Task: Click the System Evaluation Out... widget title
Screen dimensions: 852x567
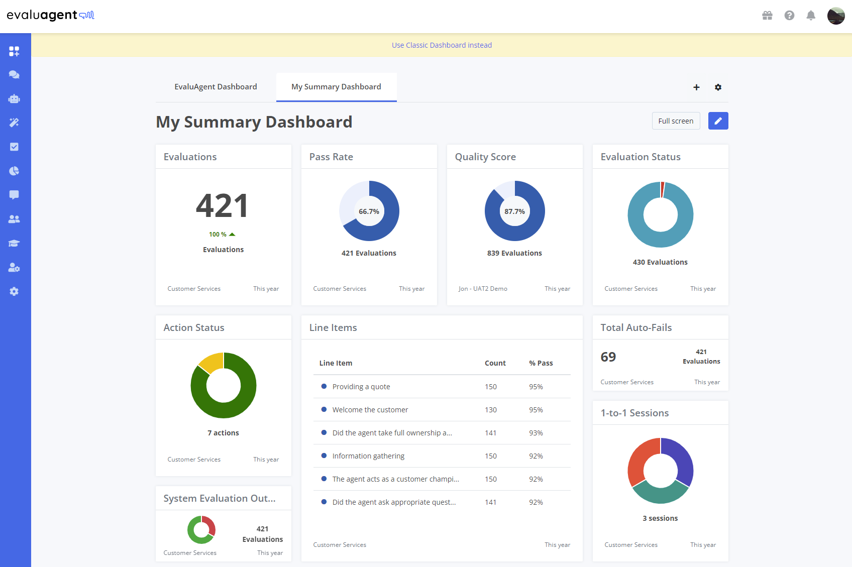Action: pos(220,498)
